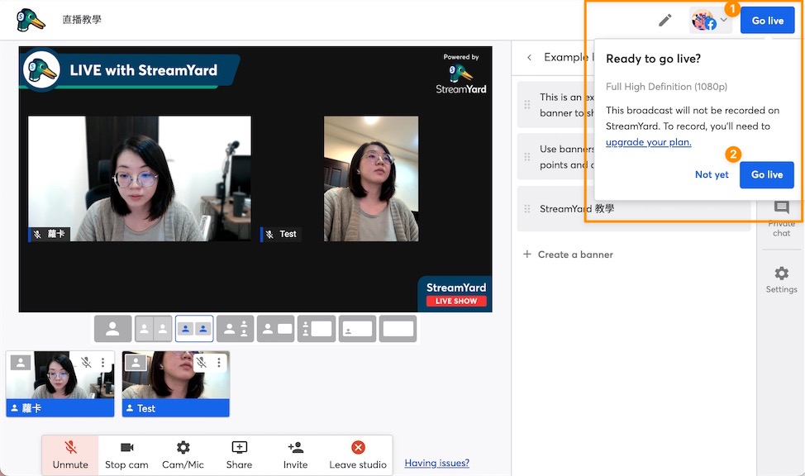Image resolution: width=805 pixels, height=476 pixels.
Task: Open the upgrade your plan link
Action: 649,142
